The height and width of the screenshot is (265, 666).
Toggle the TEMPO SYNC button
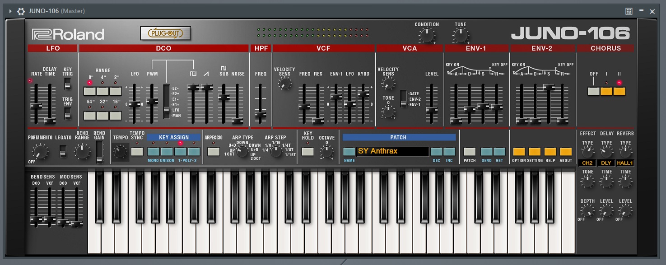137,152
